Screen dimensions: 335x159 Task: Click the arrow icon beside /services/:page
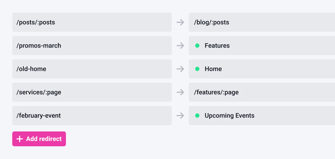click(180, 92)
